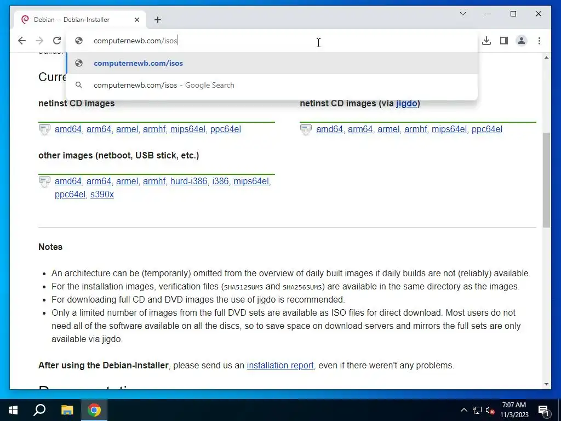
Task: Toggle the side panel icon
Action: coord(504,41)
